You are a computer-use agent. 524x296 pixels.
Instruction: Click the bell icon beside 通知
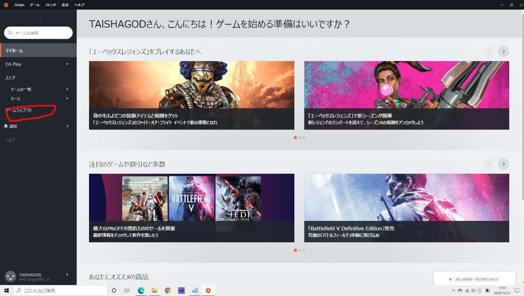6,126
